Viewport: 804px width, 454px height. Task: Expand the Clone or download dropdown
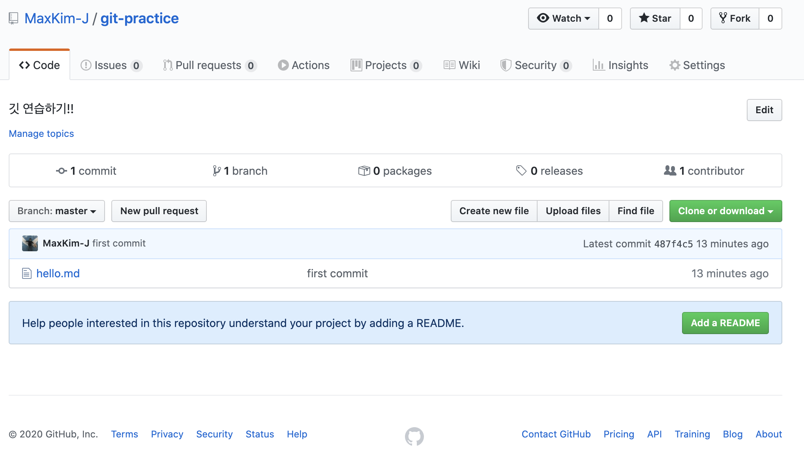pos(725,211)
